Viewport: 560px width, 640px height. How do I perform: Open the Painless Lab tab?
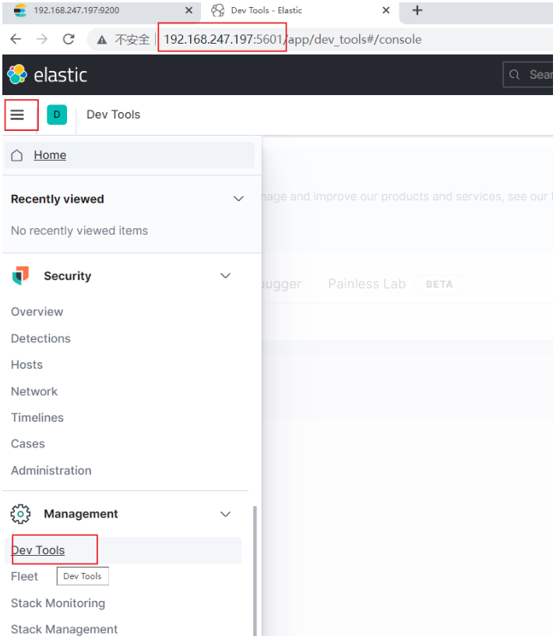point(367,284)
